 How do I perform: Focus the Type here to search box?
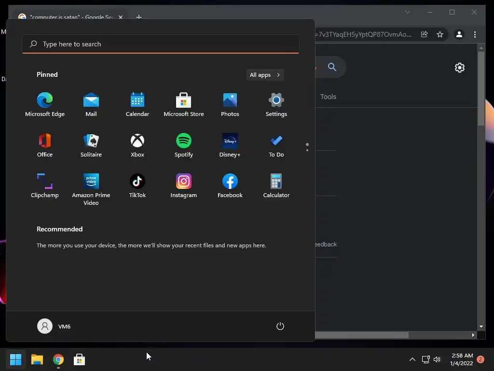coord(161,44)
